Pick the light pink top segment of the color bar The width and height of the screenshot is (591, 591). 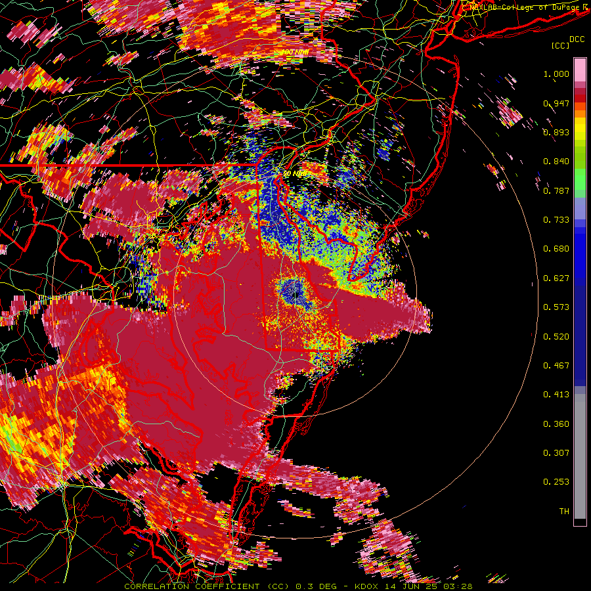pos(580,70)
